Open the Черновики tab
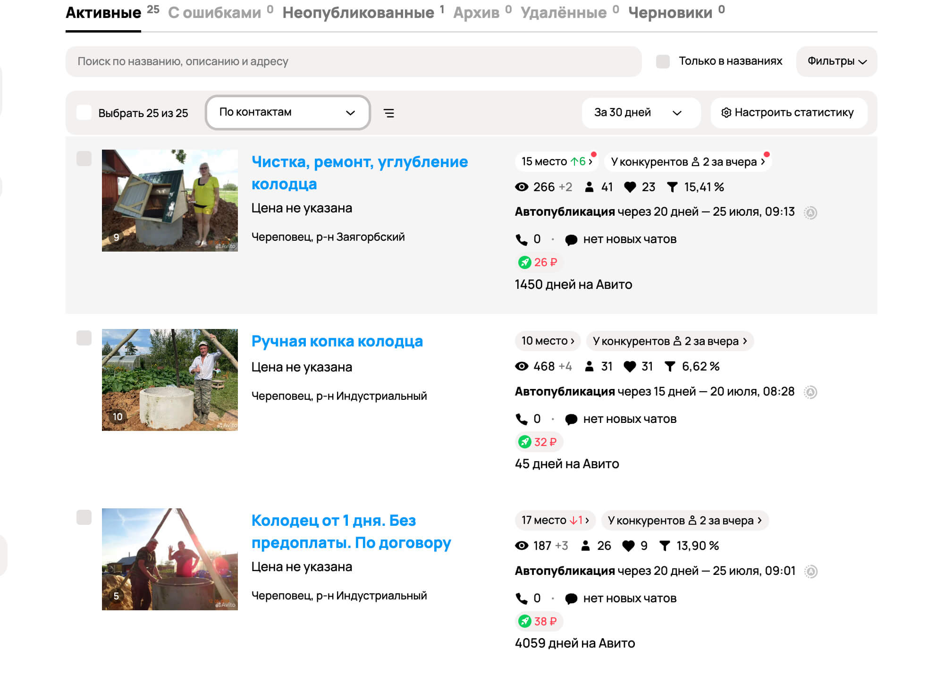Image resolution: width=936 pixels, height=674 pixels. pyautogui.click(x=670, y=13)
